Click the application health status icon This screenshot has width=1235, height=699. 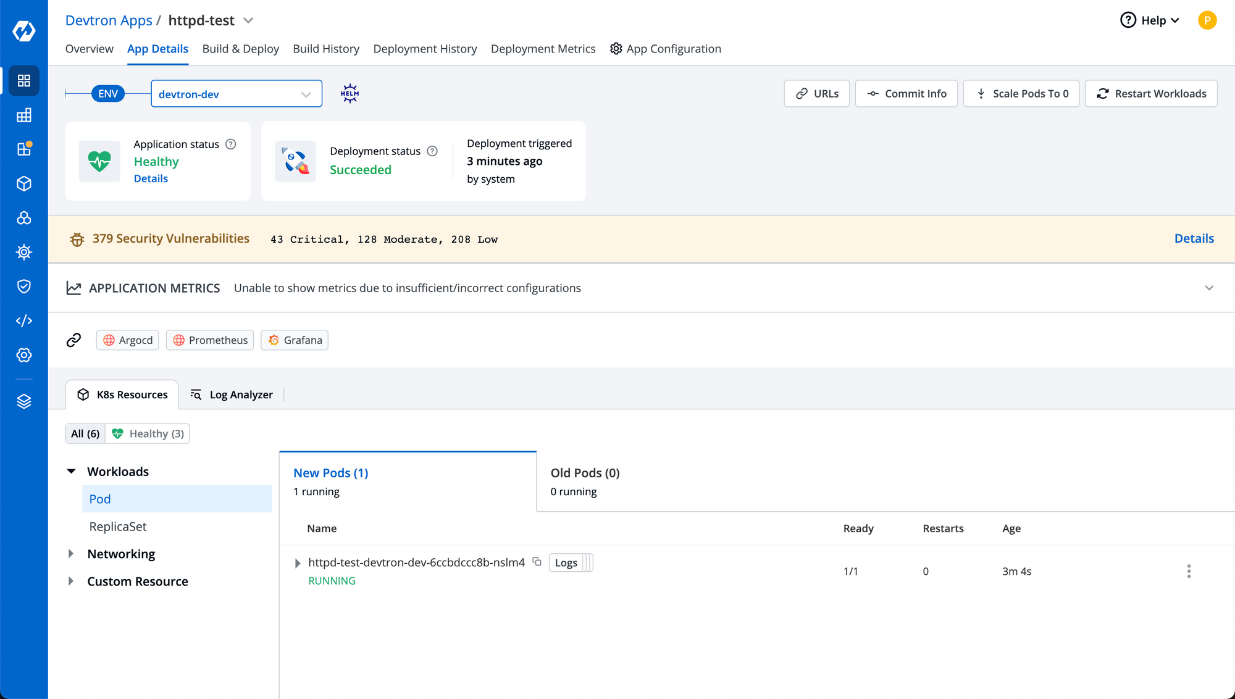point(100,161)
